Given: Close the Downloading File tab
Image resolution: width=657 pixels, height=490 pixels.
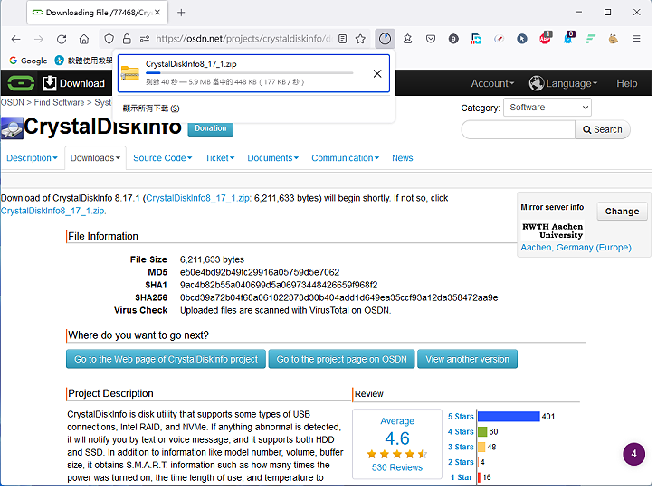Looking at the screenshot, I should point(157,13).
